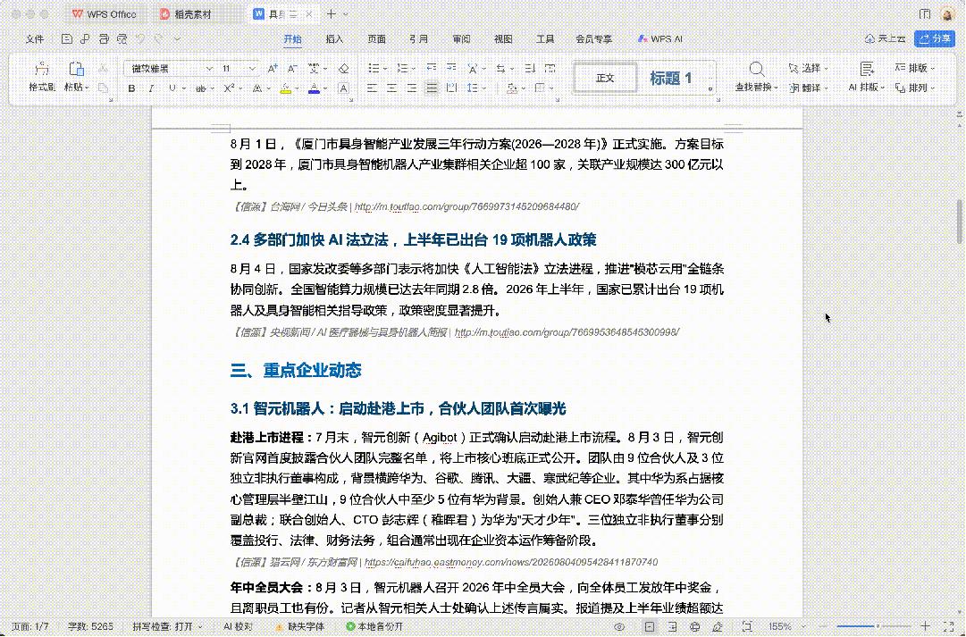Open the eastmoney caifuhao source link
Screen dimensions: 966x637
pos(511,563)
